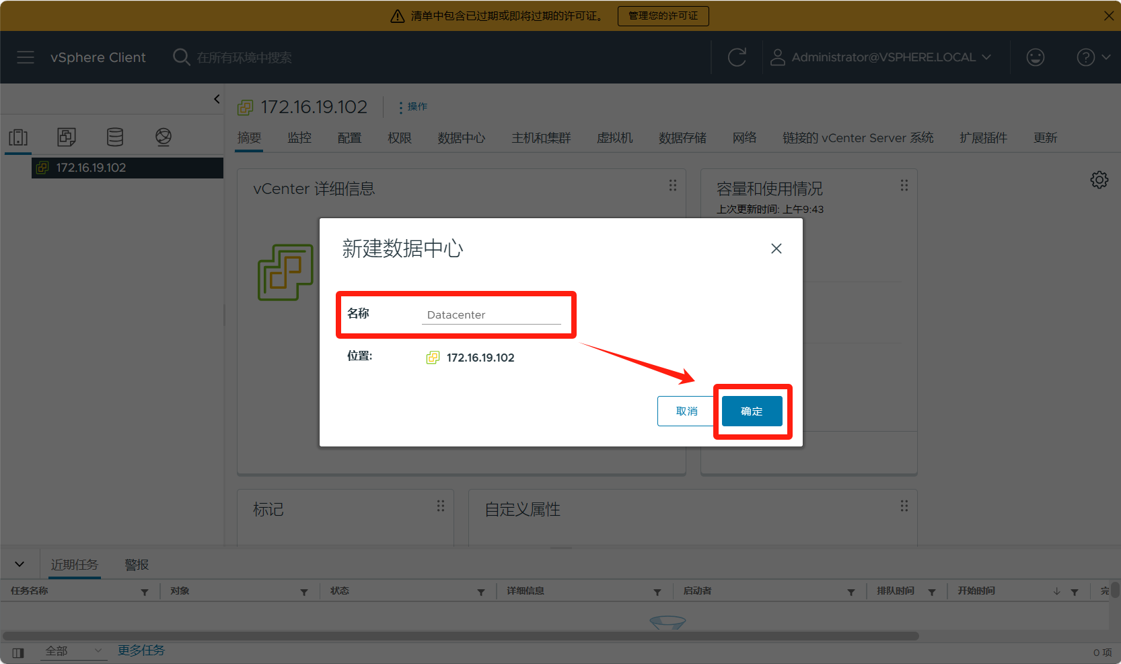Select 172.16.19.102 in the inventory tree
Viewport: 1121px width, 664px height.
(91, 168)
